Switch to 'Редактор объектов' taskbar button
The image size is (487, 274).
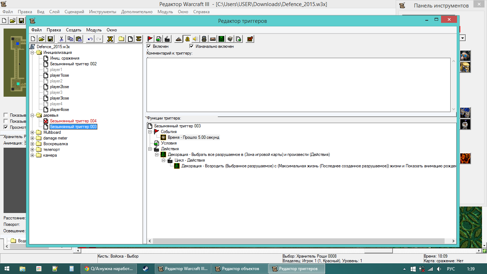[x=239, y=269]
